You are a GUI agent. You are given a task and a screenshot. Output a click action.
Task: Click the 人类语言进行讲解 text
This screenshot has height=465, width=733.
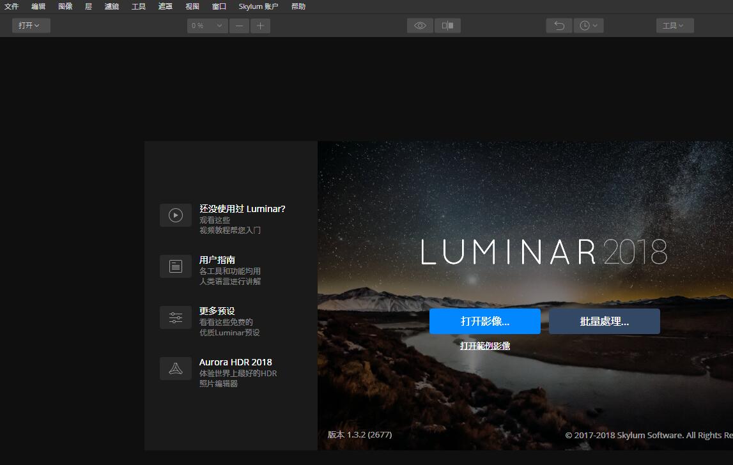coord(230,281)
